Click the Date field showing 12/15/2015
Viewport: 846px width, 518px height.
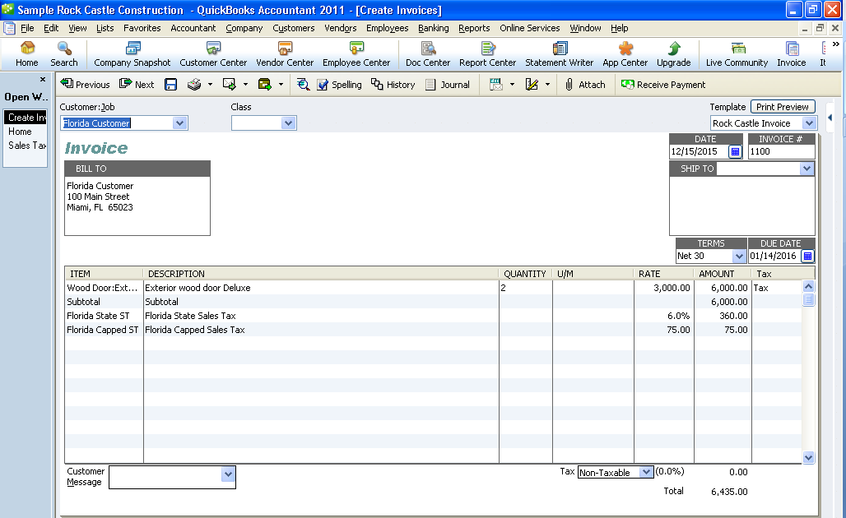(700, 151)
